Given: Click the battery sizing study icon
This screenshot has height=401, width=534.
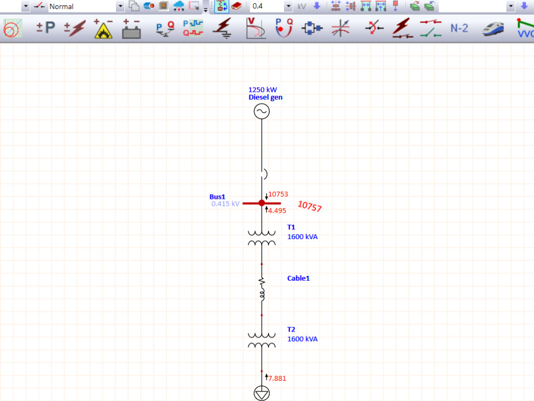Looking at the screenshot, I should coord(131,28).
